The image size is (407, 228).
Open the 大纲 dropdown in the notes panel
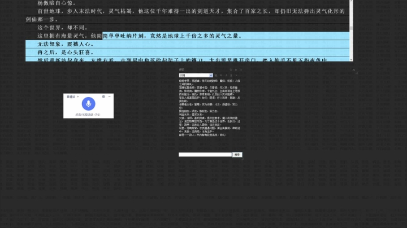pos(196,76)
